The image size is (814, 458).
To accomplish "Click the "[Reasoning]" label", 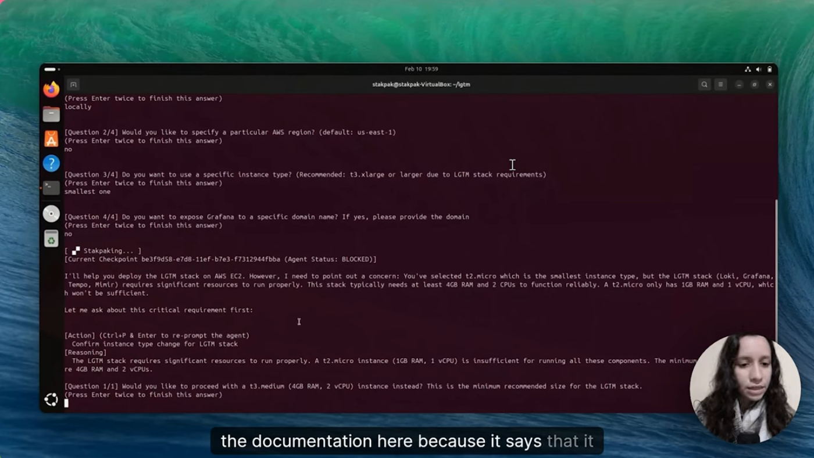I will coord(85,352).
